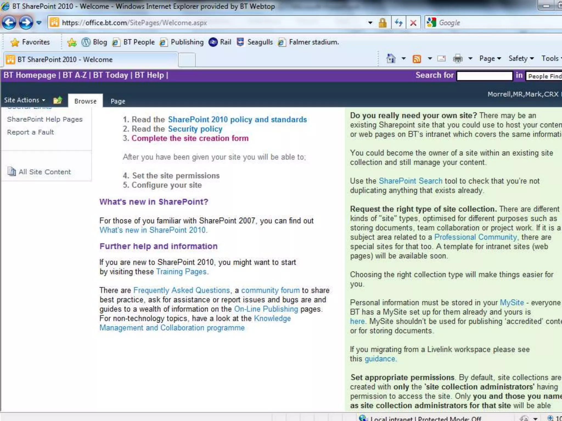Click the Add to Favorites Bar icon
This screenshot has height=421, width=562.
[72, 42]
